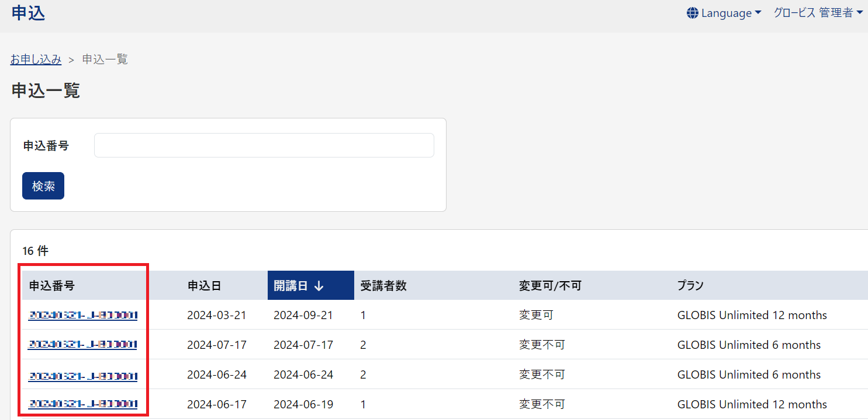Click 変更不可 in the 2024-06-17 row

coord(542,404)
